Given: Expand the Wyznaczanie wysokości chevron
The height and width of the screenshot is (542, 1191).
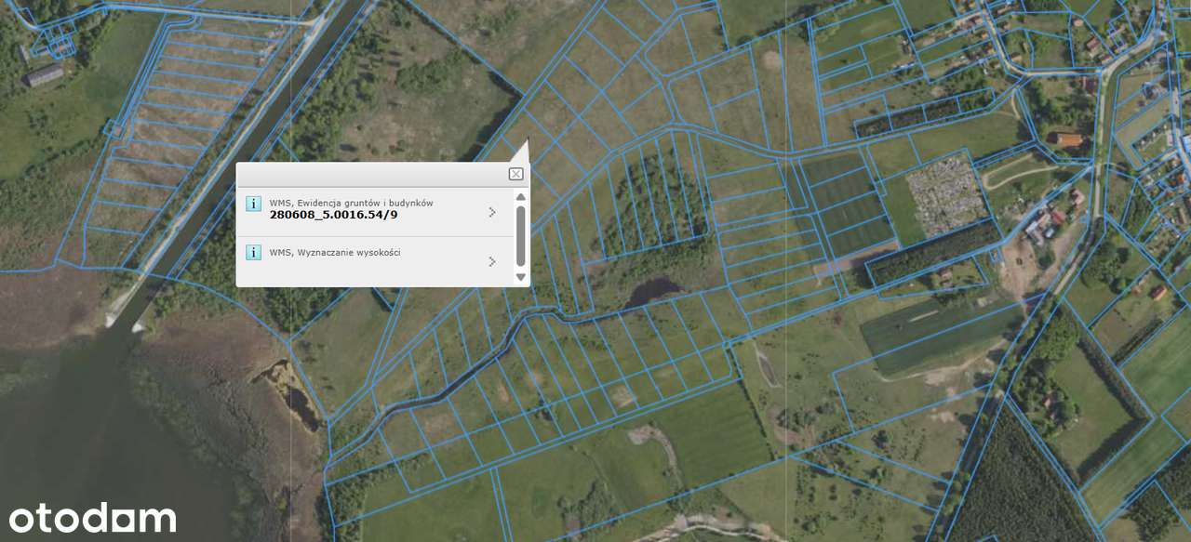Looking at the screenshot, I should tap(492, 261).
